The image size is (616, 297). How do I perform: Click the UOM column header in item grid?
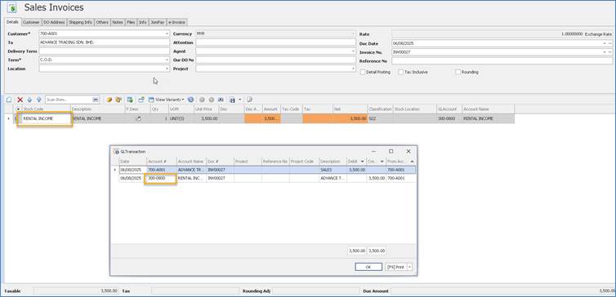click(x=181, y=109)
